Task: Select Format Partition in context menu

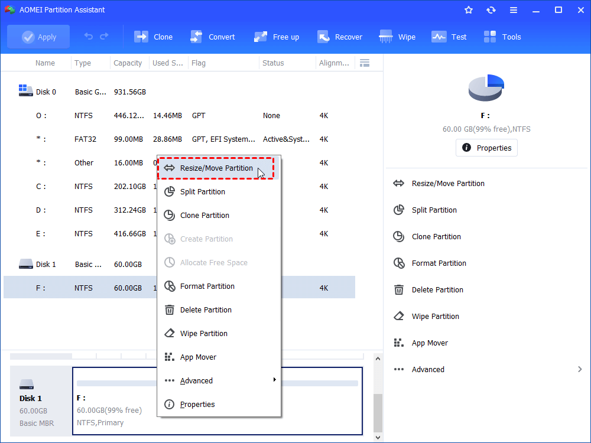Action: coord(219,286)
